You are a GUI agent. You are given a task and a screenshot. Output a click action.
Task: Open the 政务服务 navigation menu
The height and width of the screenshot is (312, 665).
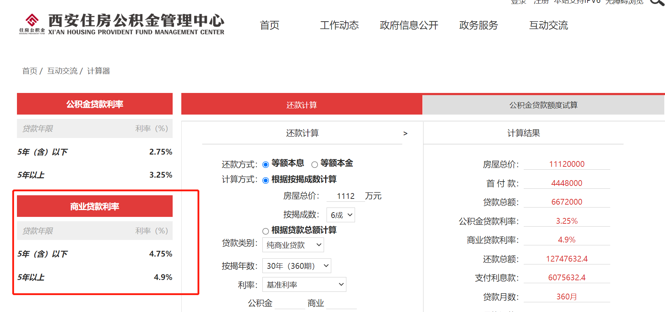click(x=478, y=25)
